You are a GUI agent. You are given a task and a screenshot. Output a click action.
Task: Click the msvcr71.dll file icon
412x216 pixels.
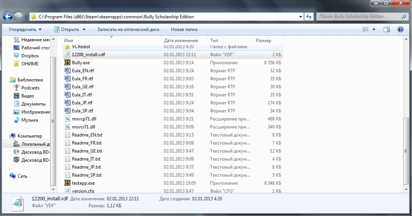(67, 127)
